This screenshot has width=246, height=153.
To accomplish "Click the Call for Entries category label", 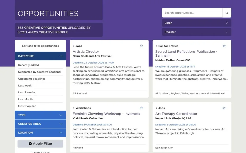I will coord(168,46).
